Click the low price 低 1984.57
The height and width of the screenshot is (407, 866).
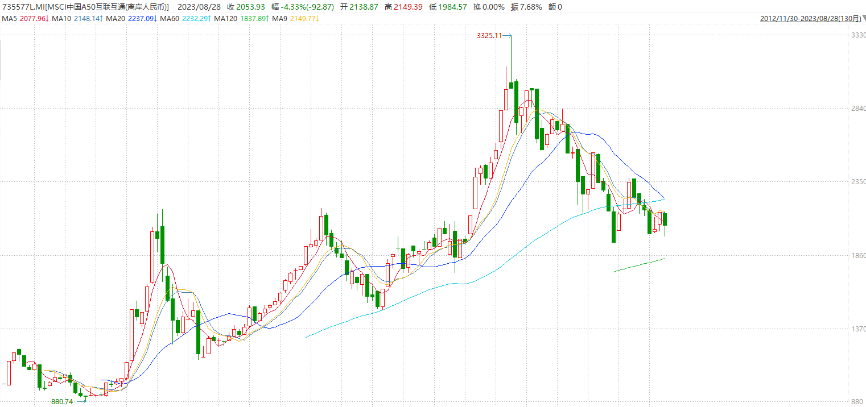[x=448, y=7]
